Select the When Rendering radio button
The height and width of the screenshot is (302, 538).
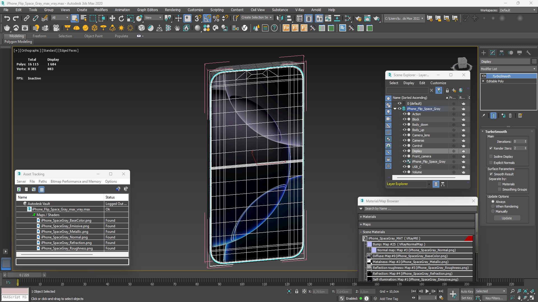[493, 206]
